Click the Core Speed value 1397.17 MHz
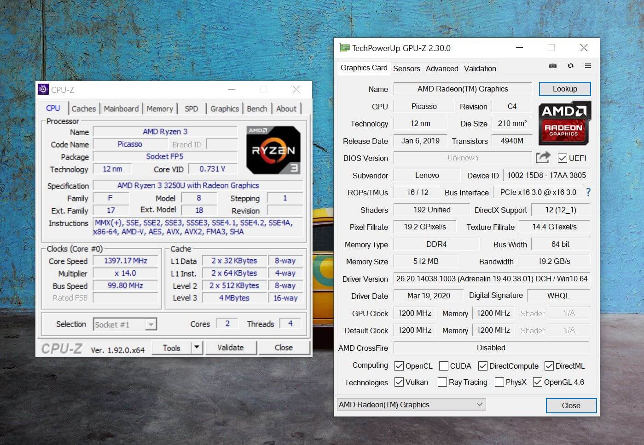 (125, 261)
